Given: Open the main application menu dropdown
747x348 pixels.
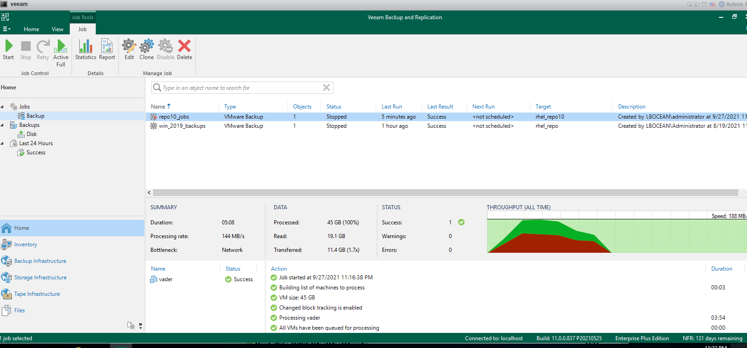Looking at the screenshot, I should click(x=6, y=29).
